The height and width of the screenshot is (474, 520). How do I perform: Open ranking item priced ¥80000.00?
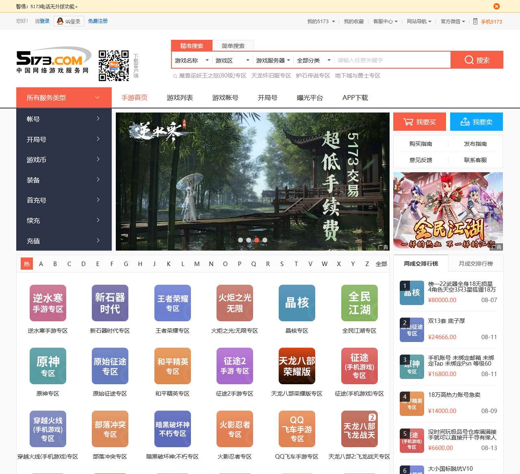coord(448,292)
